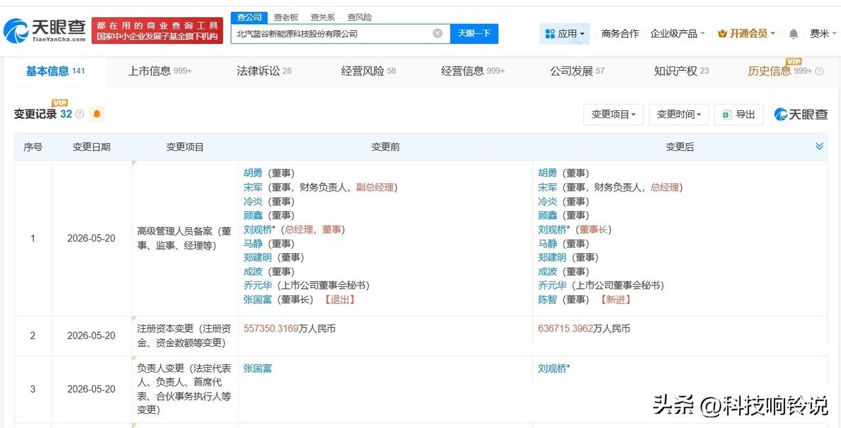Open the 变更时间 filter dropdown
Viewport: 841px width, 428px height.
point(679,114)
